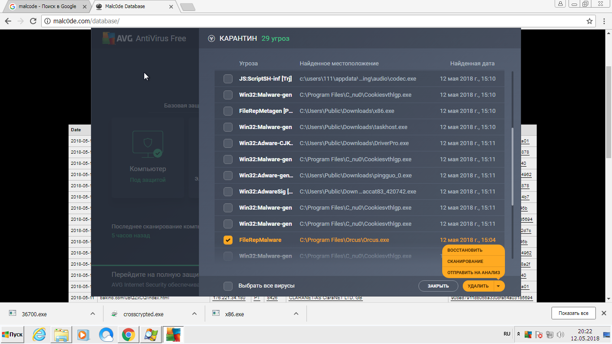This screenshot has width=612, height=344.
Task: Open Action Center flag in system tray
Action: pos(539,335)
